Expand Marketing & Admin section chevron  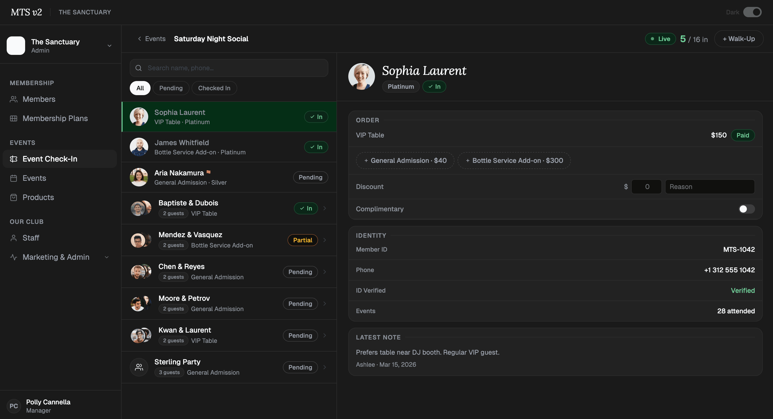point(106,257)
